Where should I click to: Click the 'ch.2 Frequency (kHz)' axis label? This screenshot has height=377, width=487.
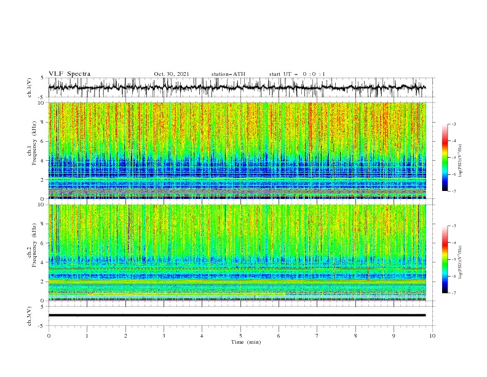(x=32, y=245)
